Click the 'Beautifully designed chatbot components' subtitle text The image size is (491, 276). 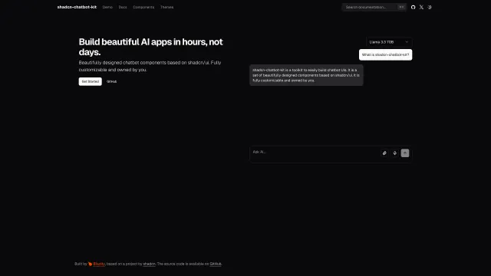150,66
